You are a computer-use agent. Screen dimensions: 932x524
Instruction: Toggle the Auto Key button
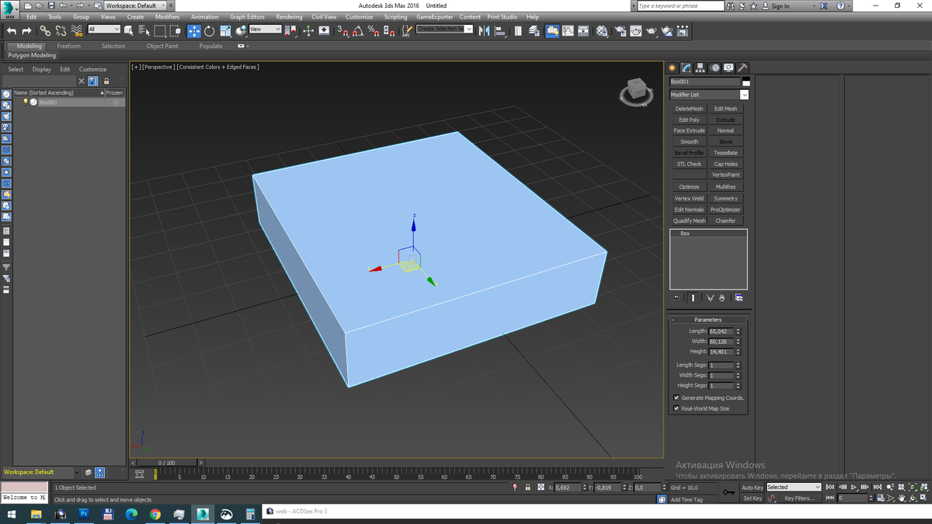[x=753, y=487]
